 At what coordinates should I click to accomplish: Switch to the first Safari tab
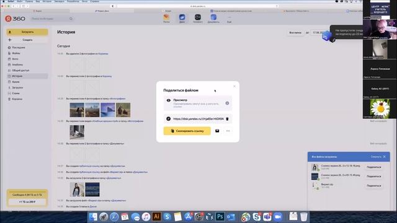point(37,11)
